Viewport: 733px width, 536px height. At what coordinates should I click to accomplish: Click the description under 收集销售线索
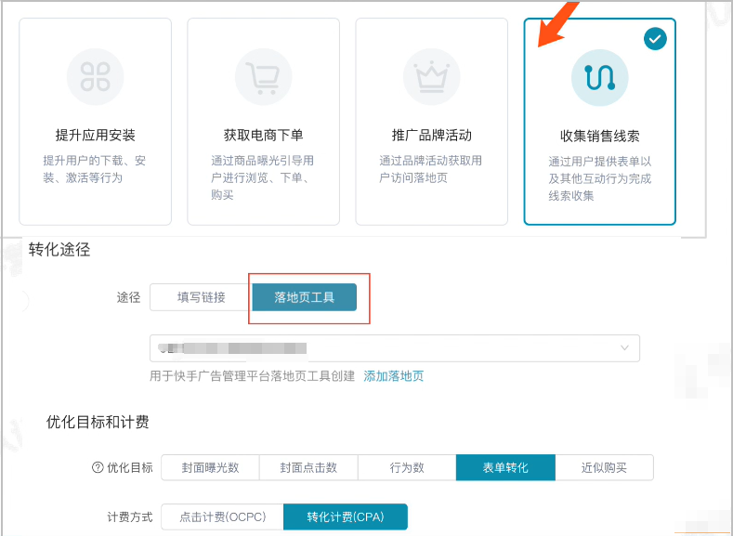pyautogui.click(x=600, y=178)
